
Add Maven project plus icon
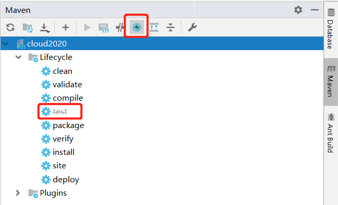(66, 27)
